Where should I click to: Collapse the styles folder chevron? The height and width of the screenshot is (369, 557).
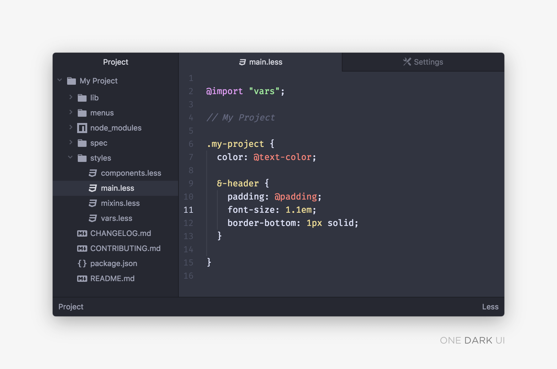click(x=71, y=157)
